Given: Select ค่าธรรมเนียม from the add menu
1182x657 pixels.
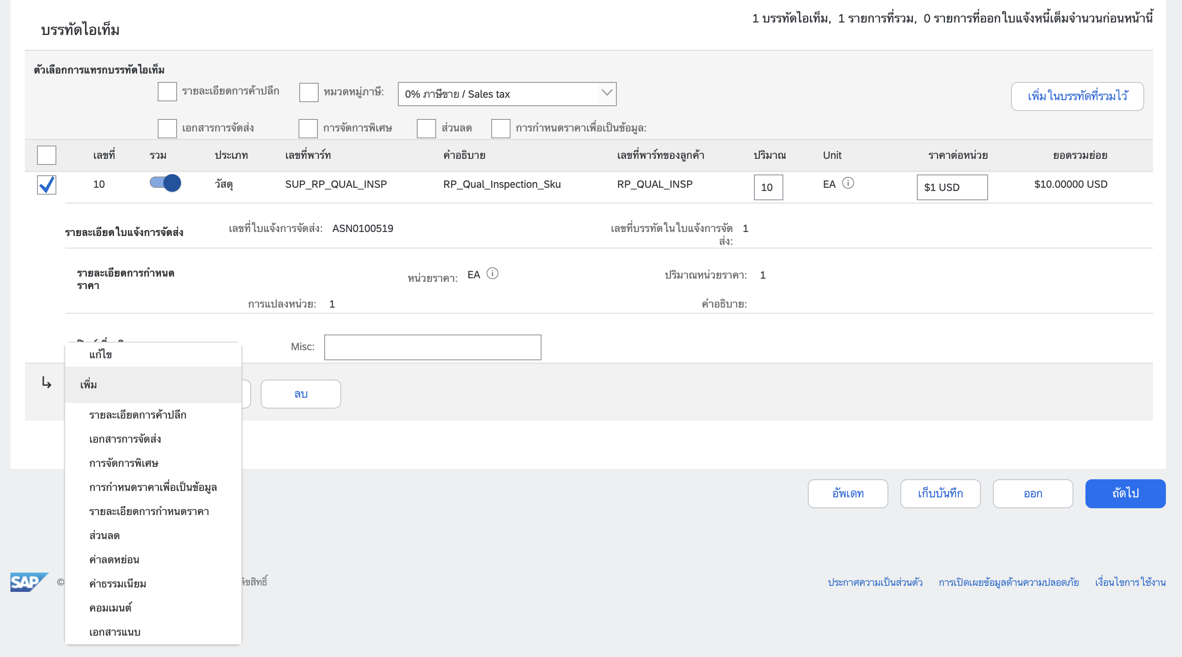Looking at the screenshot, I should pyautogui.click(x=117, y=584).
